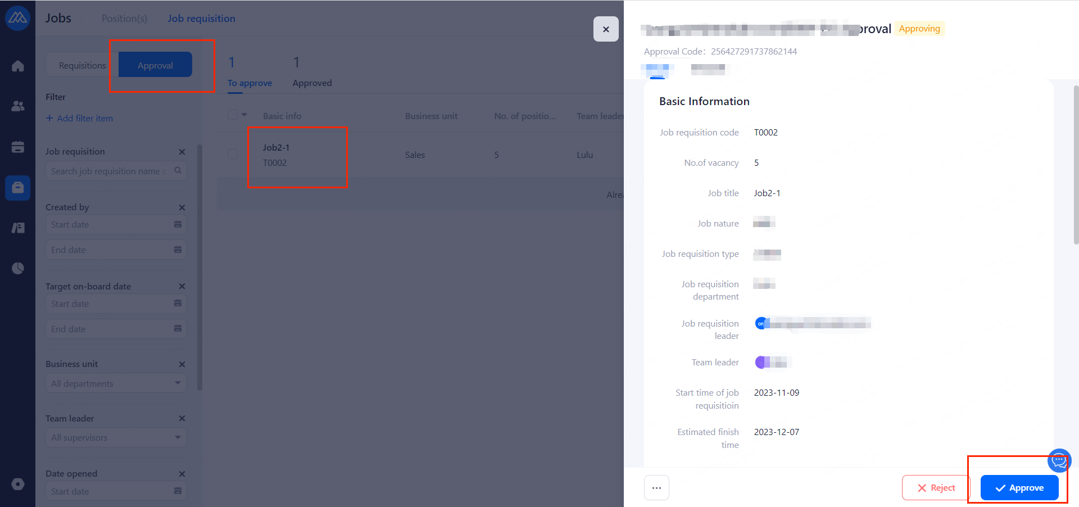Screen dimensions: 1079x507
Task: Open the more options ellipsis button
Action: coord(656,488)
